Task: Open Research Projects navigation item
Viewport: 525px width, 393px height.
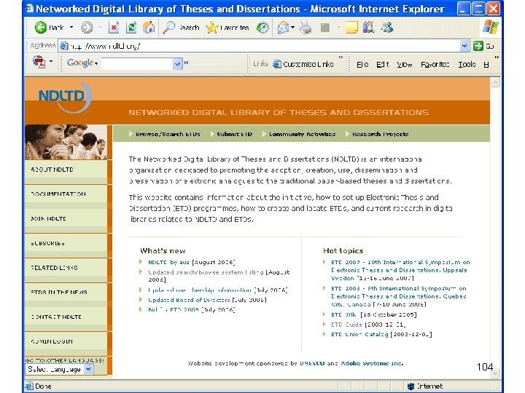Action: coord(380,134)
